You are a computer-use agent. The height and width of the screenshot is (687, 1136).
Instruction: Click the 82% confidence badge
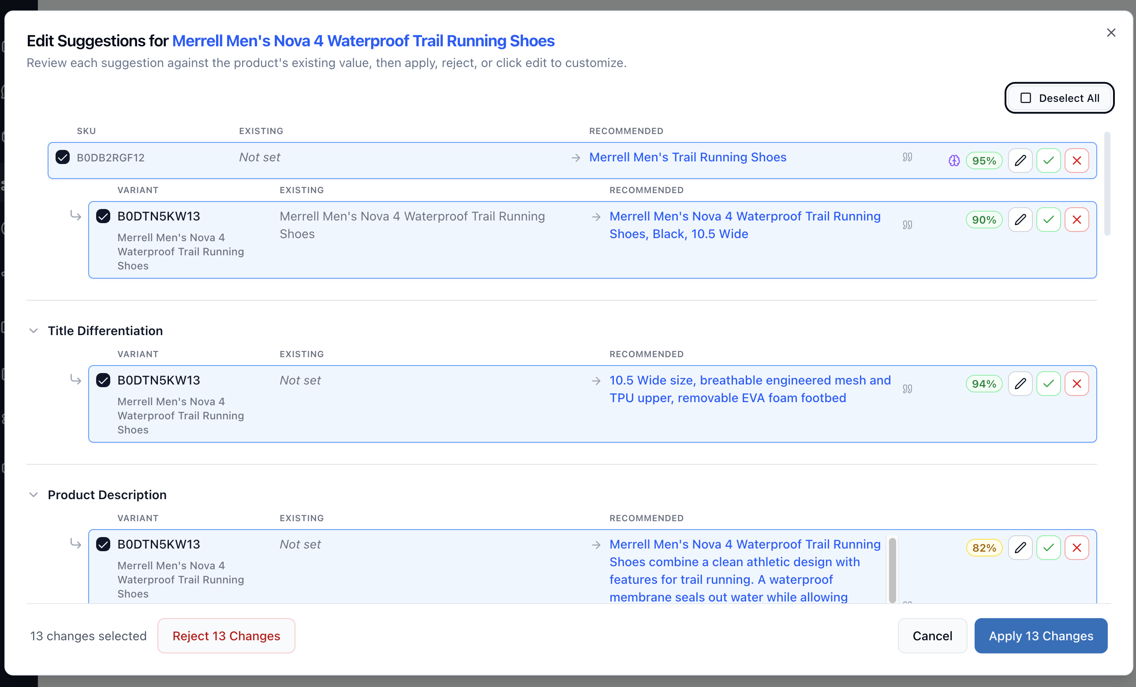pos(984,548)
